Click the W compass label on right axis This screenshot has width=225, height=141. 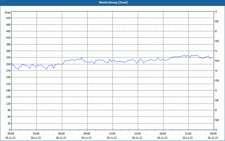[216, 71]
